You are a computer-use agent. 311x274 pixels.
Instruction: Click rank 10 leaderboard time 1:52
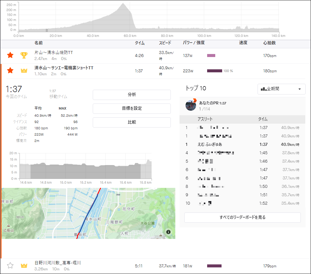pos(263,203)
